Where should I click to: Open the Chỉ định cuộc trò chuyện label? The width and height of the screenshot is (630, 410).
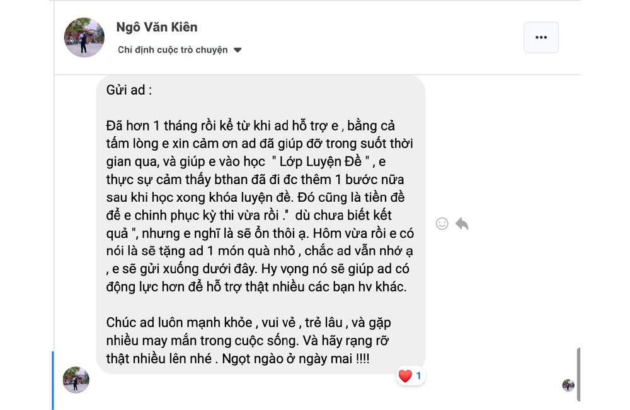173,50
